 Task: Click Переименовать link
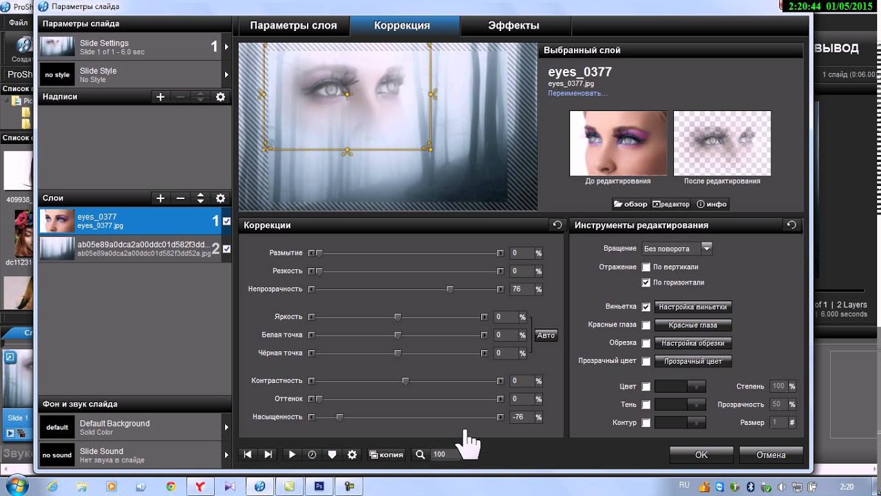click(577, 93)
